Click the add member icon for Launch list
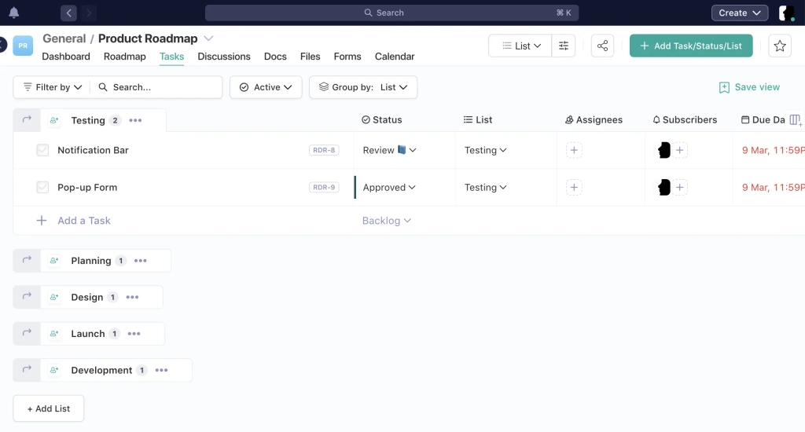The height and width of the screenshot is (432, 805). click(54, 334)
